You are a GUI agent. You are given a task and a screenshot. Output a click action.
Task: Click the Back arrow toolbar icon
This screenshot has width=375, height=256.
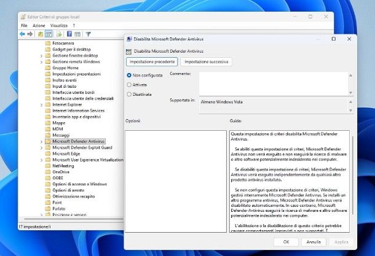(x=22, y=34)
